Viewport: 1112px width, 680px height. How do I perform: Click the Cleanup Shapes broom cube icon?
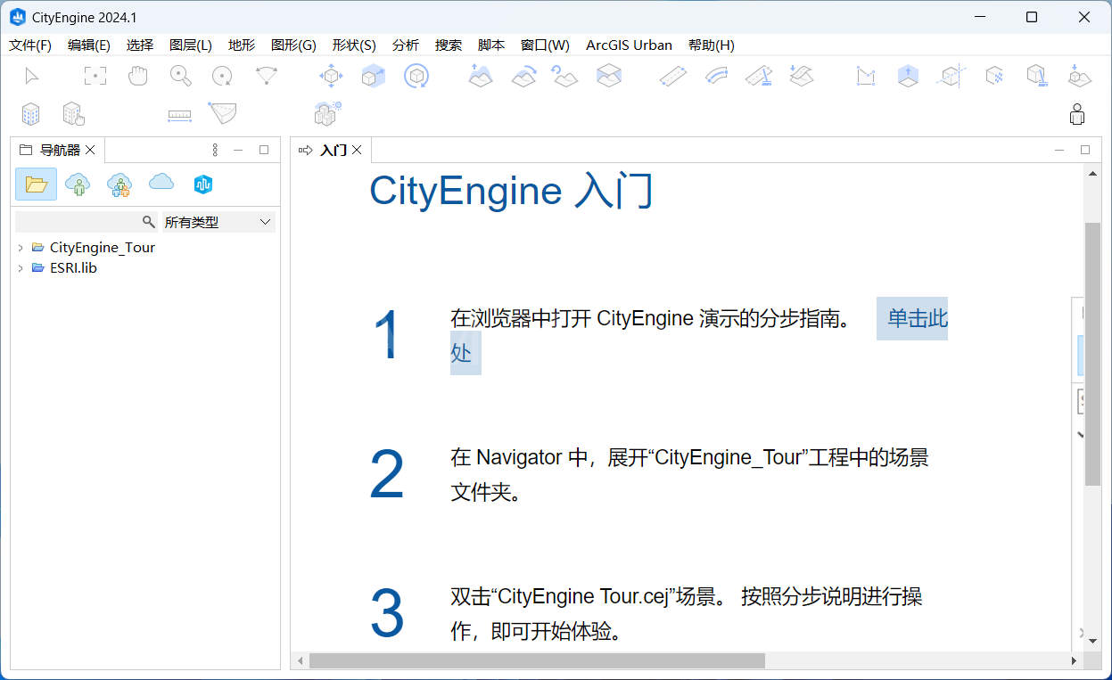coord(1035,77)
